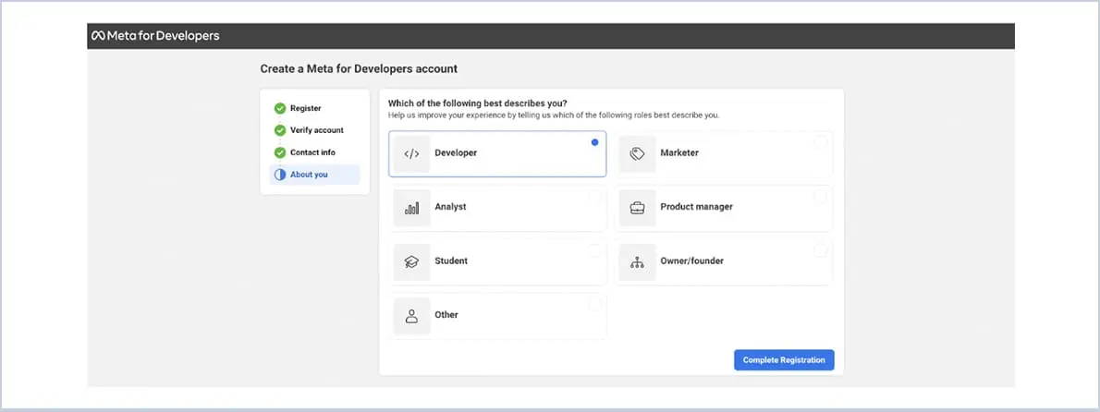Click the Product manager briefcase icon
This screenshot has height=412, width=1100.
pyautogui.click(x=637, y=208)
